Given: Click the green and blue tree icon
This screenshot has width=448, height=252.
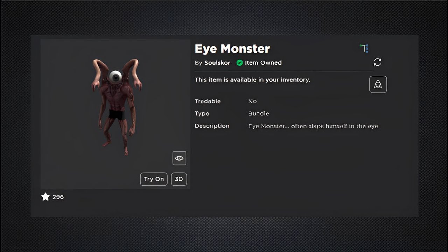Looking at the screenshot, I should click(x=364, y=48).
